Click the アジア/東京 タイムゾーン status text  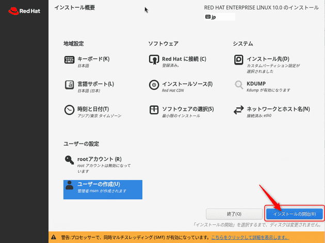pos(99,116)
